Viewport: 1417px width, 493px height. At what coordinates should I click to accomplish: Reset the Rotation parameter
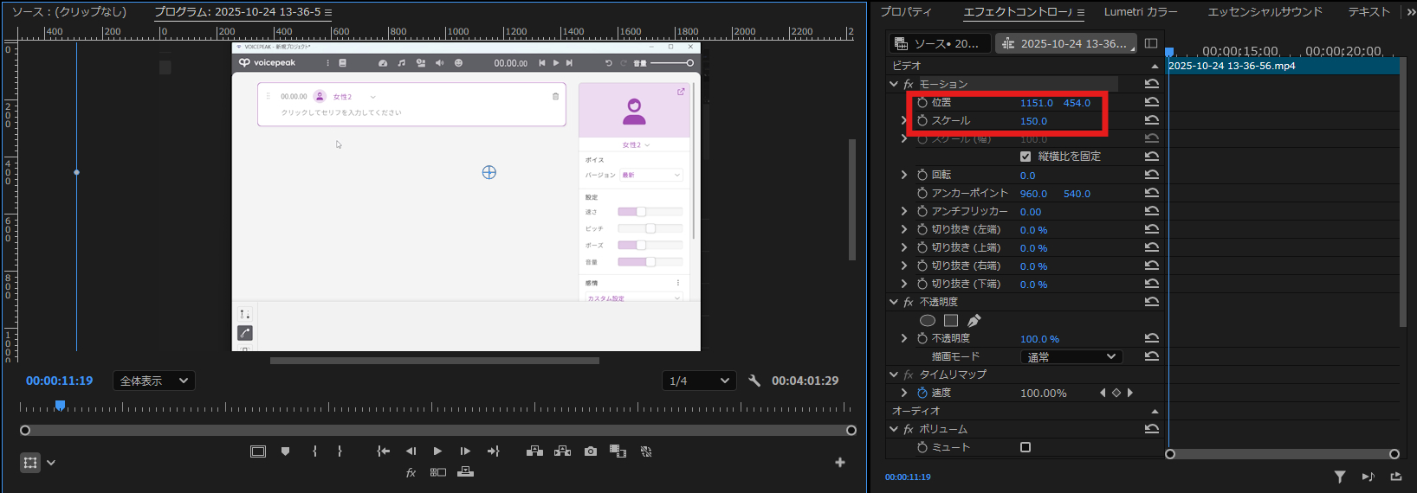click(x=1151, y=175)
